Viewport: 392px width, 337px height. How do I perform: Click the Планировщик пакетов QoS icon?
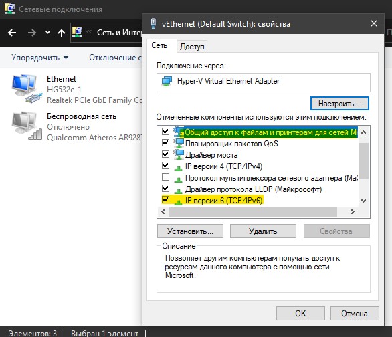coord(179,143)
